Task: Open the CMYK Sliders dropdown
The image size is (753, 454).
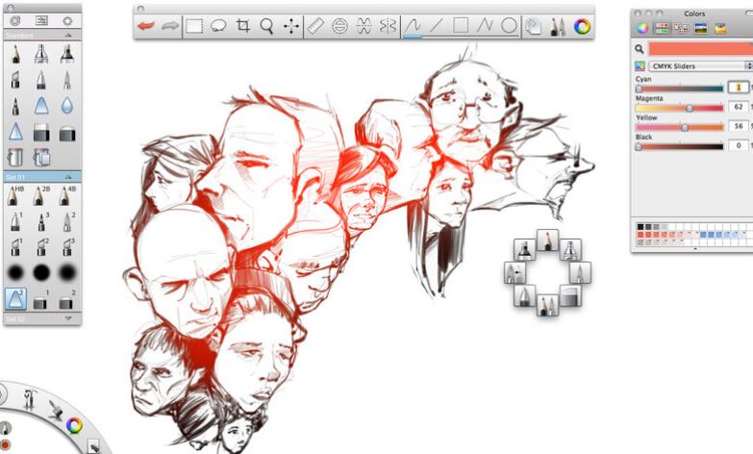Action: click(701, 65)
